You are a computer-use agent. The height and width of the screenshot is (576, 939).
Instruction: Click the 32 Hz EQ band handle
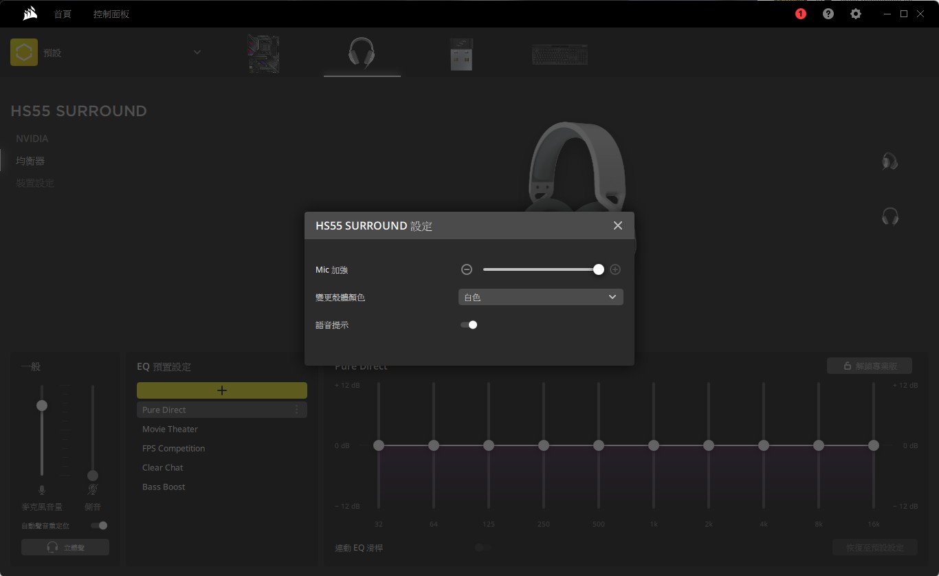coord(379,445)
